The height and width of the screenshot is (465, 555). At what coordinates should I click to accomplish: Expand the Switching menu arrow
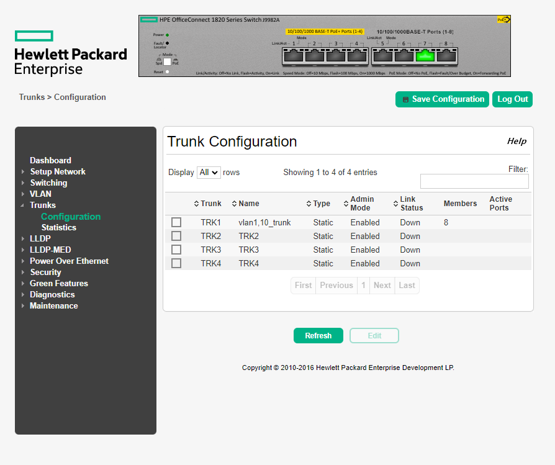coord(23,183)
